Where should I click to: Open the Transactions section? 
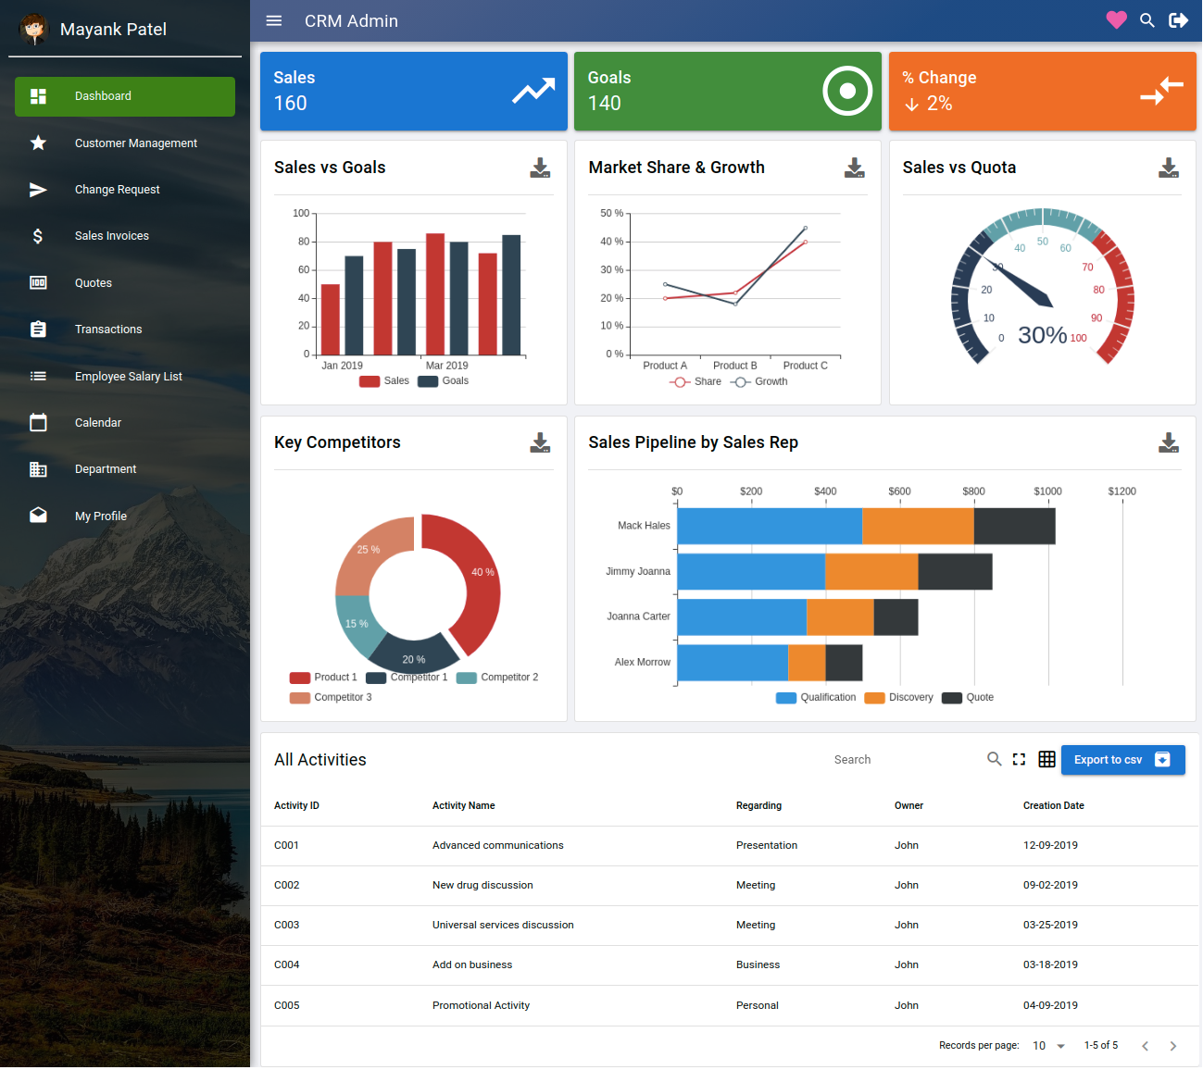[x=108, y=329]
